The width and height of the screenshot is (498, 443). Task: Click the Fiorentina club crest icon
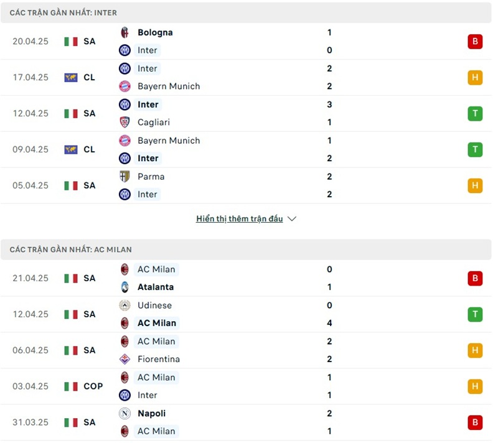[125, 359]
